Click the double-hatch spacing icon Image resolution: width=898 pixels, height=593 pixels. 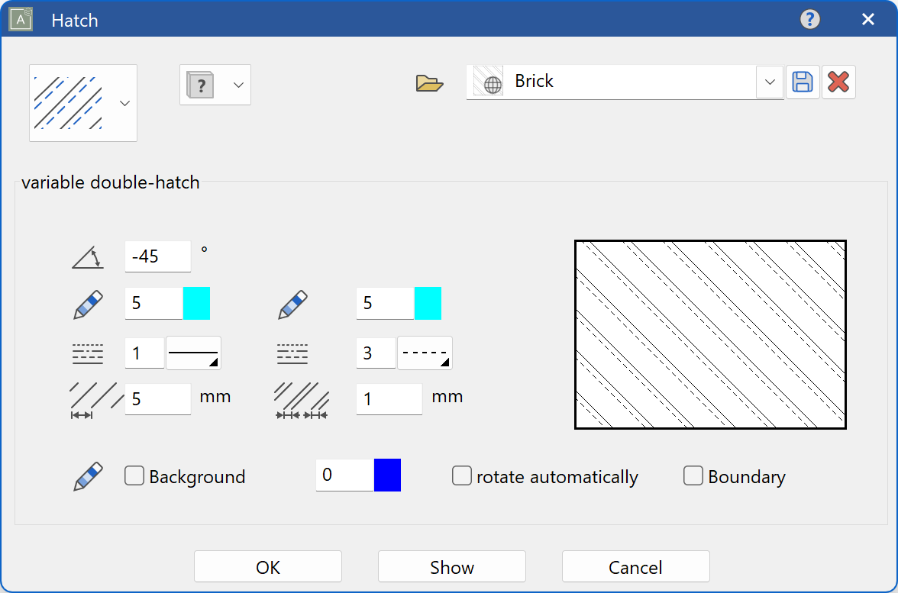click(x=301, y=398)
